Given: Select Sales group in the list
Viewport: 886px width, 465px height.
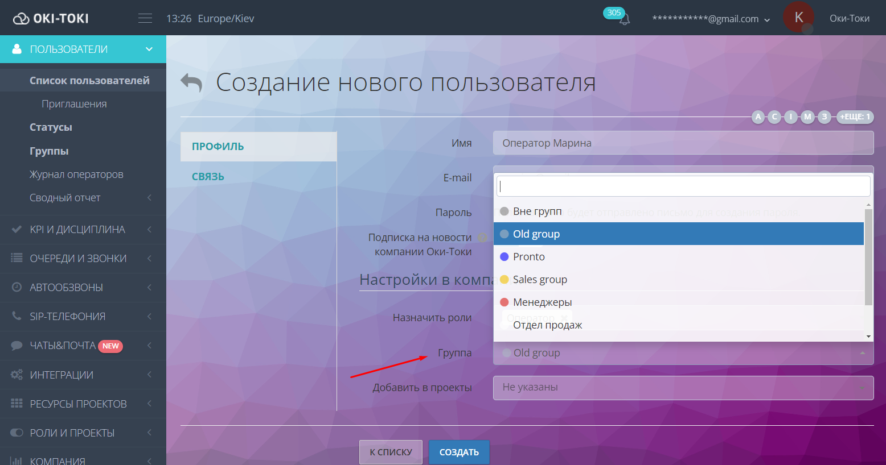Looking at the screenshot, I should [679, 279].
